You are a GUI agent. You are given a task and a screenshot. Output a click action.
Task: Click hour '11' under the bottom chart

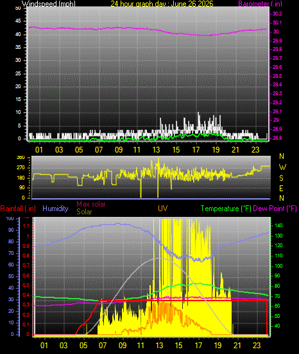coord(141,346)
